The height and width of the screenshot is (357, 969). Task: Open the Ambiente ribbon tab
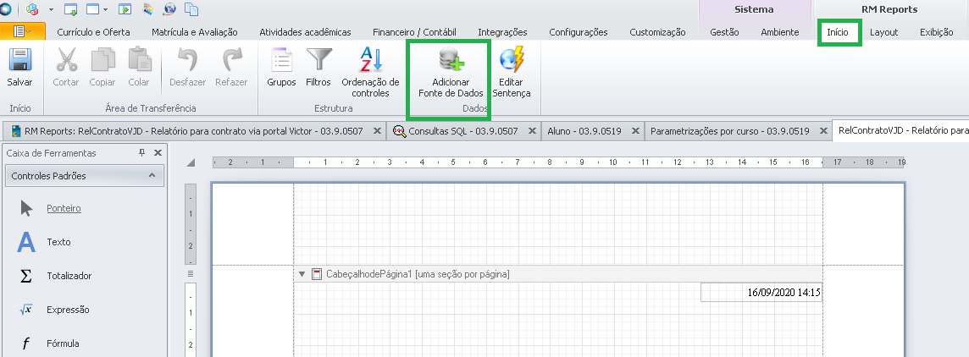click(x=780, y=32)
